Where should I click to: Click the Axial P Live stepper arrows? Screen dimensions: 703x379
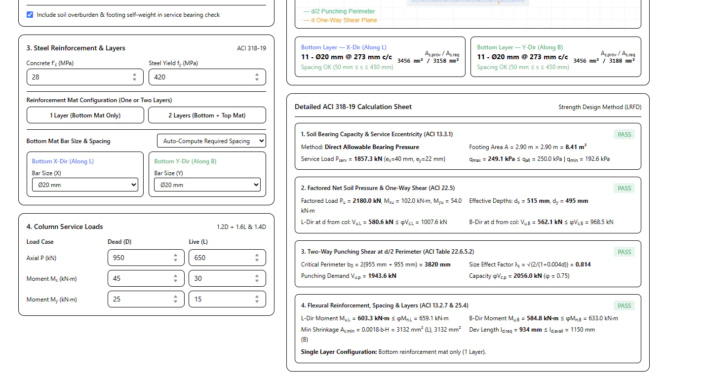tap(257, 258)
